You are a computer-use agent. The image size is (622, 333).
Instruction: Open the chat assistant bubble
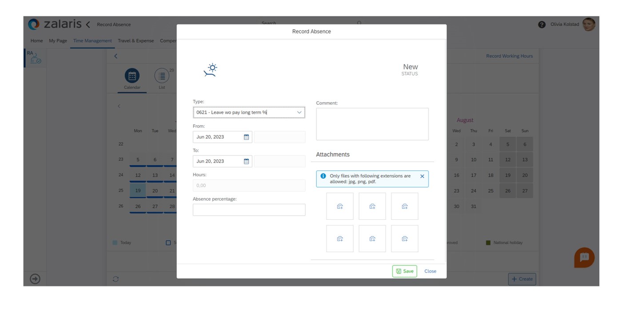pos(584,258)
